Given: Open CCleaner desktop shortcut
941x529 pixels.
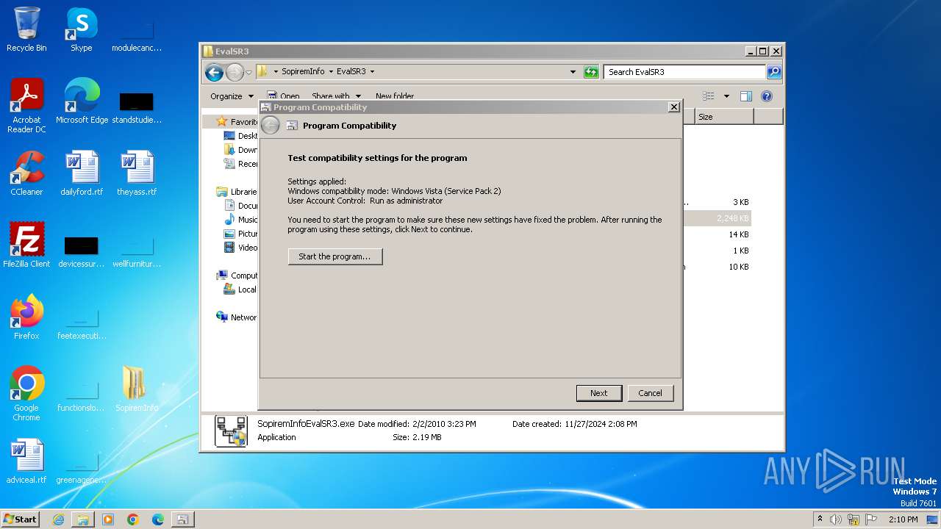Looking at the screenshot, I should click(x=26, y=173).
